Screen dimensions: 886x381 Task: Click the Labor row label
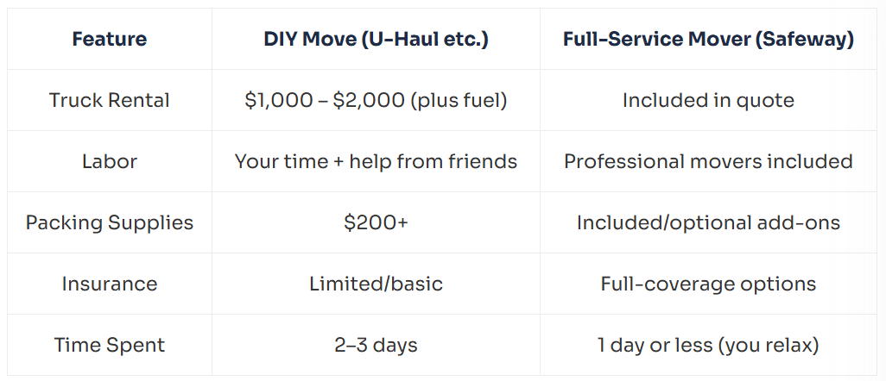tap(109, 161)
